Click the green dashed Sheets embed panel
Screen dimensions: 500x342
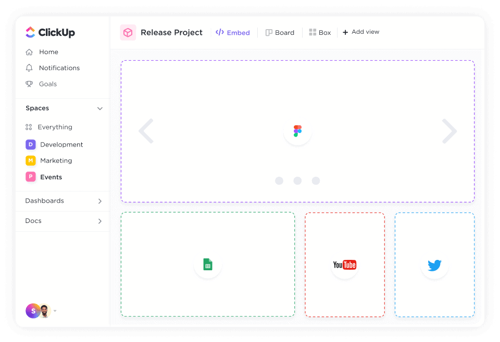(x=208, y=265)
